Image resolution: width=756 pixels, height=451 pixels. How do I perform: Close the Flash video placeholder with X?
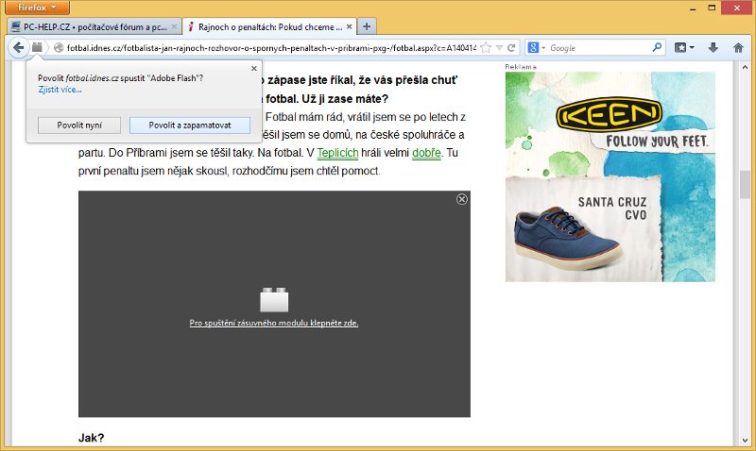point(462,199)
